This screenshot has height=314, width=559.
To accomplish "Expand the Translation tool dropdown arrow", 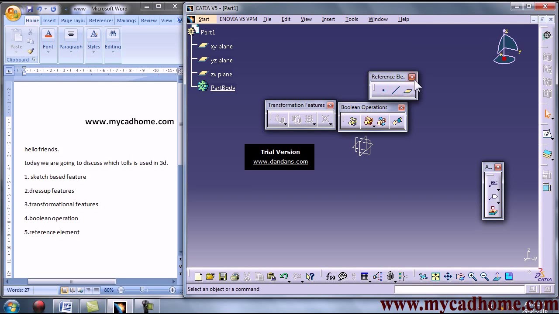I will click(x=286, y=125).
